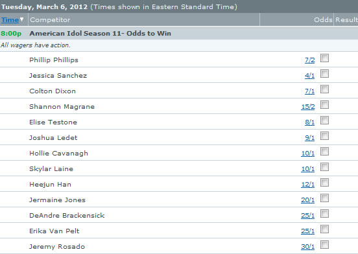358x254 pixels.
Task: Mark the Elise Testone checkbox
Action: pos(324,120)
